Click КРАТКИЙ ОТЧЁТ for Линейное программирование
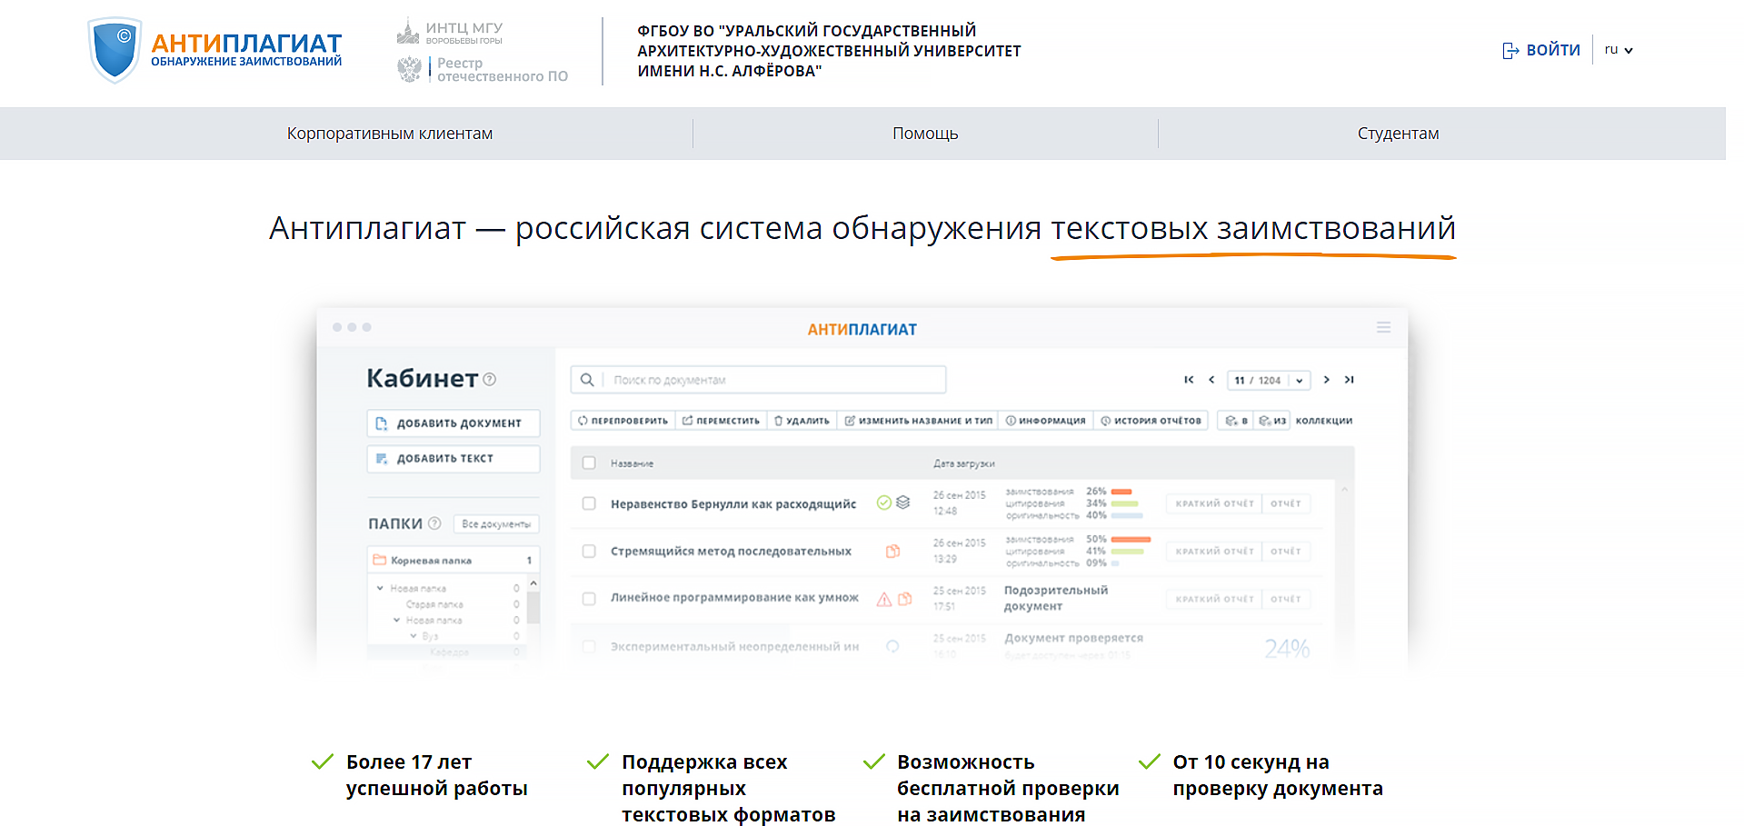 click(x=1214, y=599)
